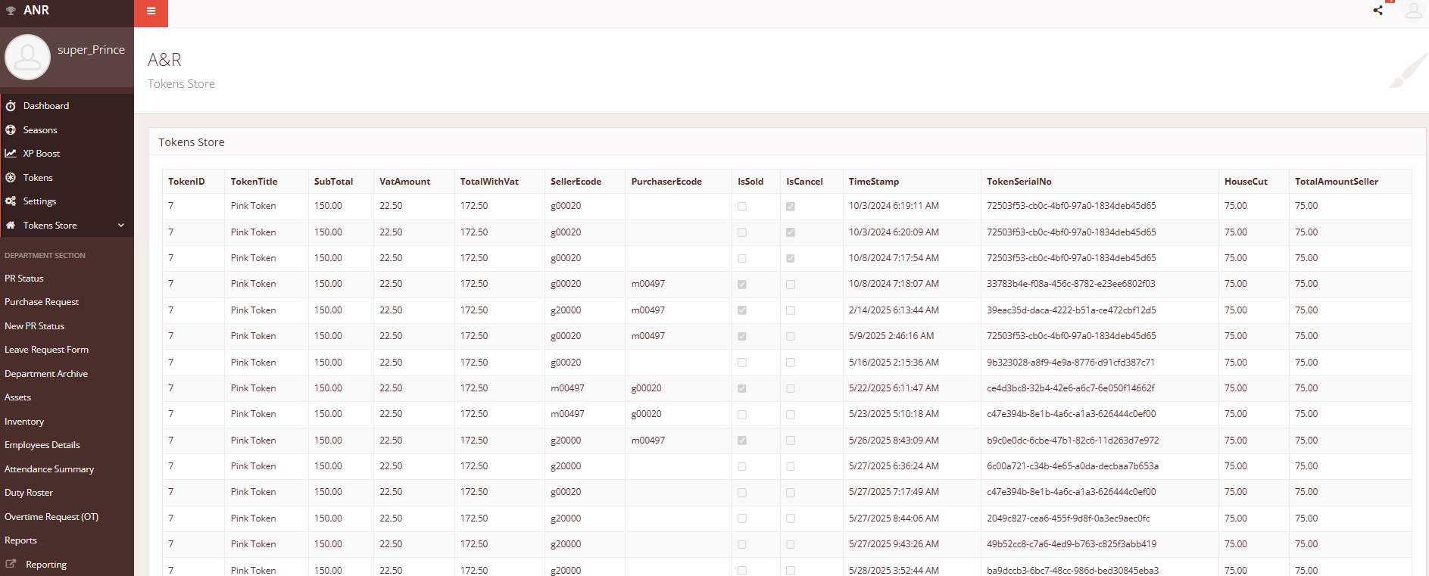Image resolution: width=1429 pixels, height=576 pixels.
Task: Open the user profile icon at top right
Action: (1413, 11)
